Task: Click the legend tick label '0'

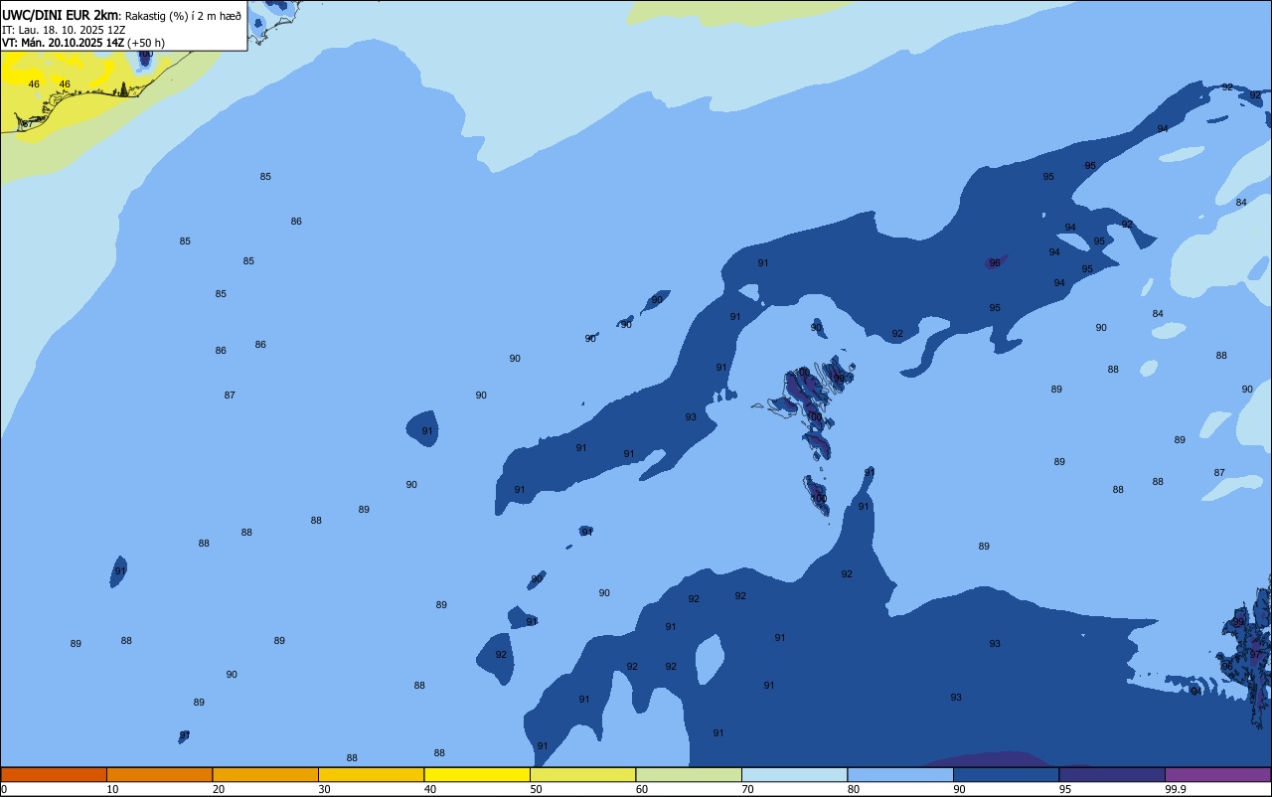Action: [4, 789]
